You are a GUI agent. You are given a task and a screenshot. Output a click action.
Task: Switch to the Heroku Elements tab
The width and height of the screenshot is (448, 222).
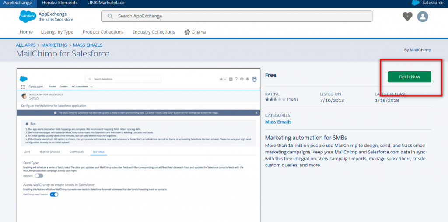[59, 3]
